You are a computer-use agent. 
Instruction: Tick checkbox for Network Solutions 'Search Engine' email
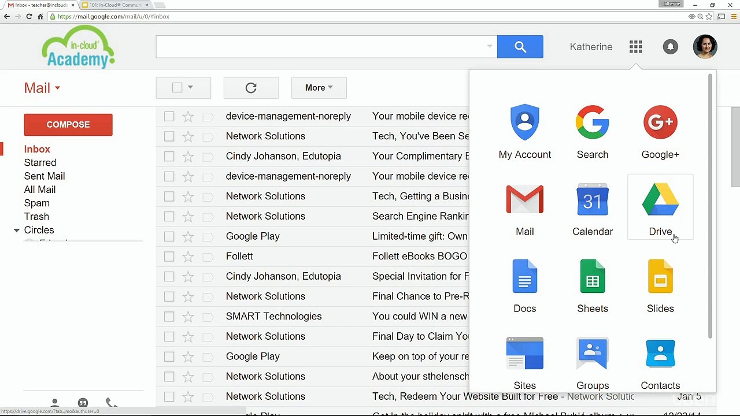click(169, 217)
